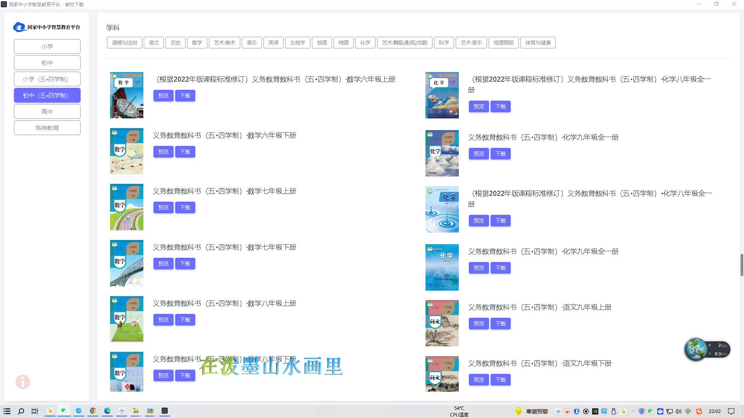This screenshot has height=418, width=744.
Task: Toggle the 物理 subject filter
Action: point(343,43)
